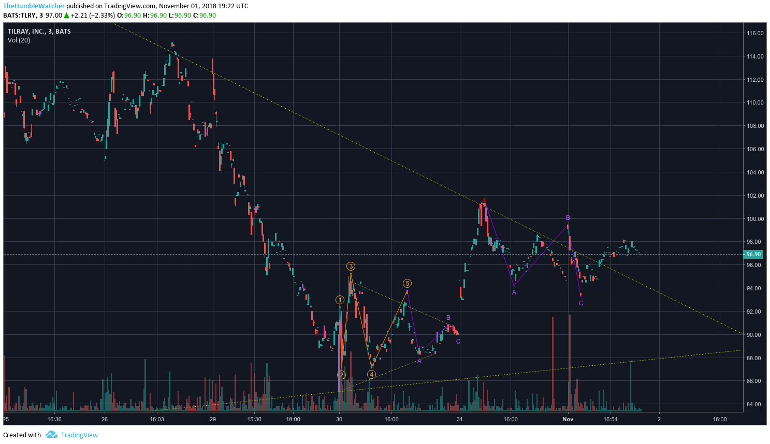Image resolution: width=770 pixels, height=444 pixels.
Task: Click the 26 date axis label
Action: point(105,419)
